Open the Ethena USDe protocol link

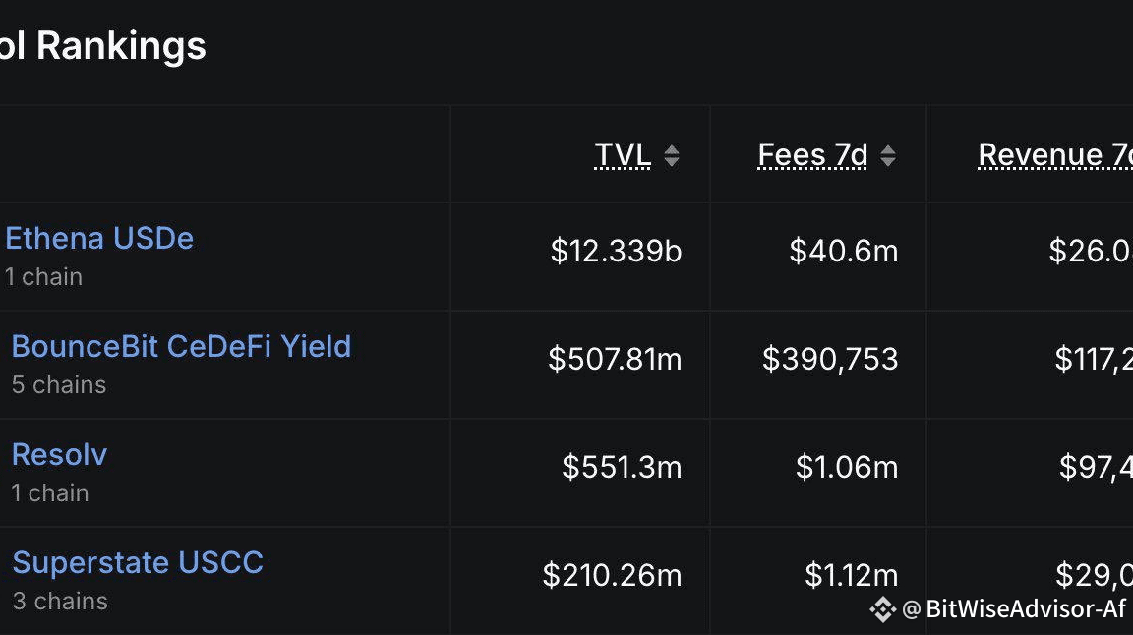pos(99,238)
